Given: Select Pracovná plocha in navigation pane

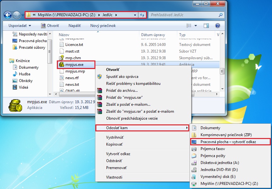Looking at the screenshot, I should pyautogui.click(x=29, y=41).
